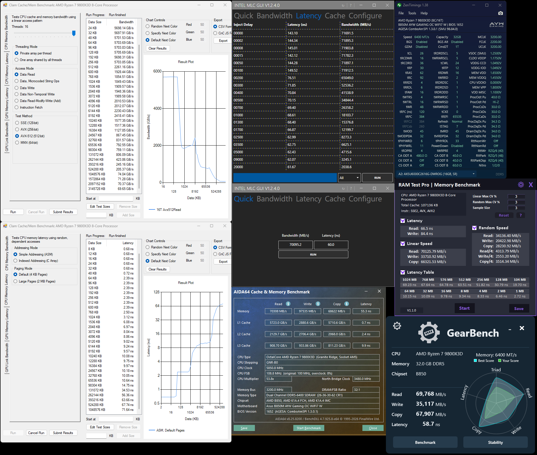Click Reset button in RAM Test Pro
The image size is (537, 455).
[x=504, y=215]
